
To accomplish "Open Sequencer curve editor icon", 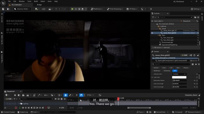I will [100, 95].
